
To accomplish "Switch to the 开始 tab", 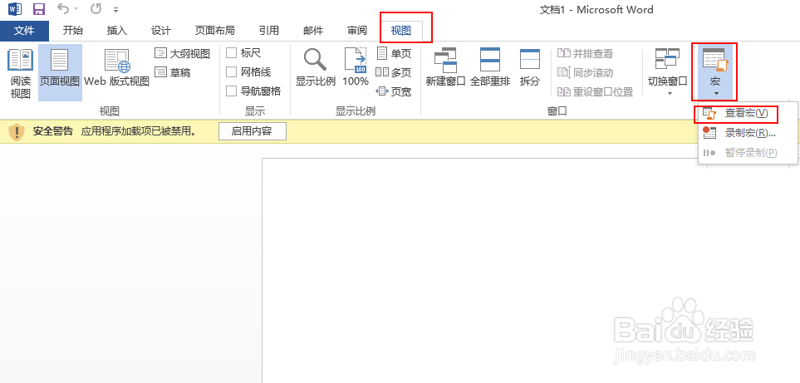I will coord(72,31).
